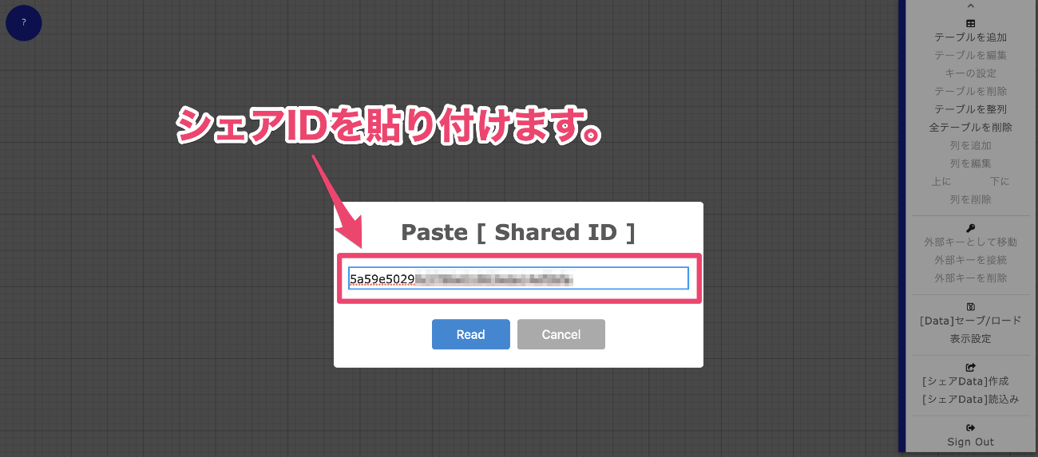Select 外部キーとして移動 option
1038x457 pixels.
(x=970, y=242)
